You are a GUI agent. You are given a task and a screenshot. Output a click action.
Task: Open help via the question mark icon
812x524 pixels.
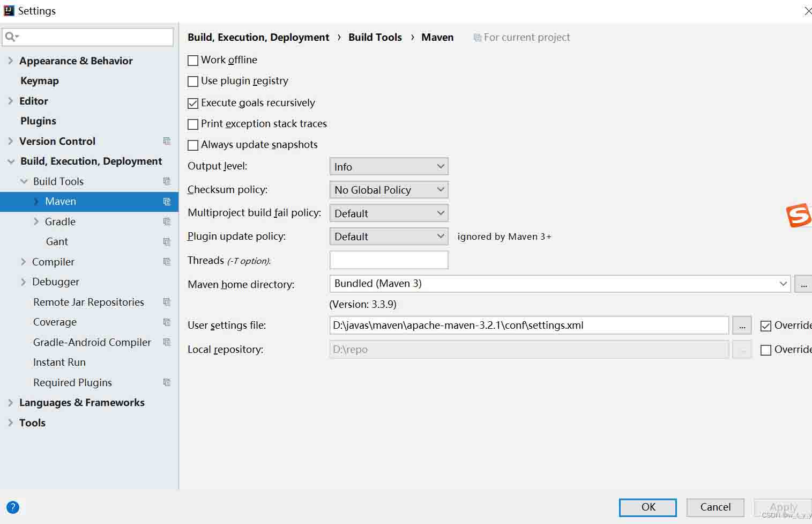click(x=13, y=507)
